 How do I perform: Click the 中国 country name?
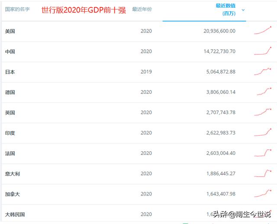(10, 51)
